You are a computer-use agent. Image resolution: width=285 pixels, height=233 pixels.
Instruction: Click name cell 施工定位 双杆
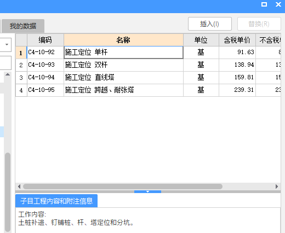coord(123,65)
